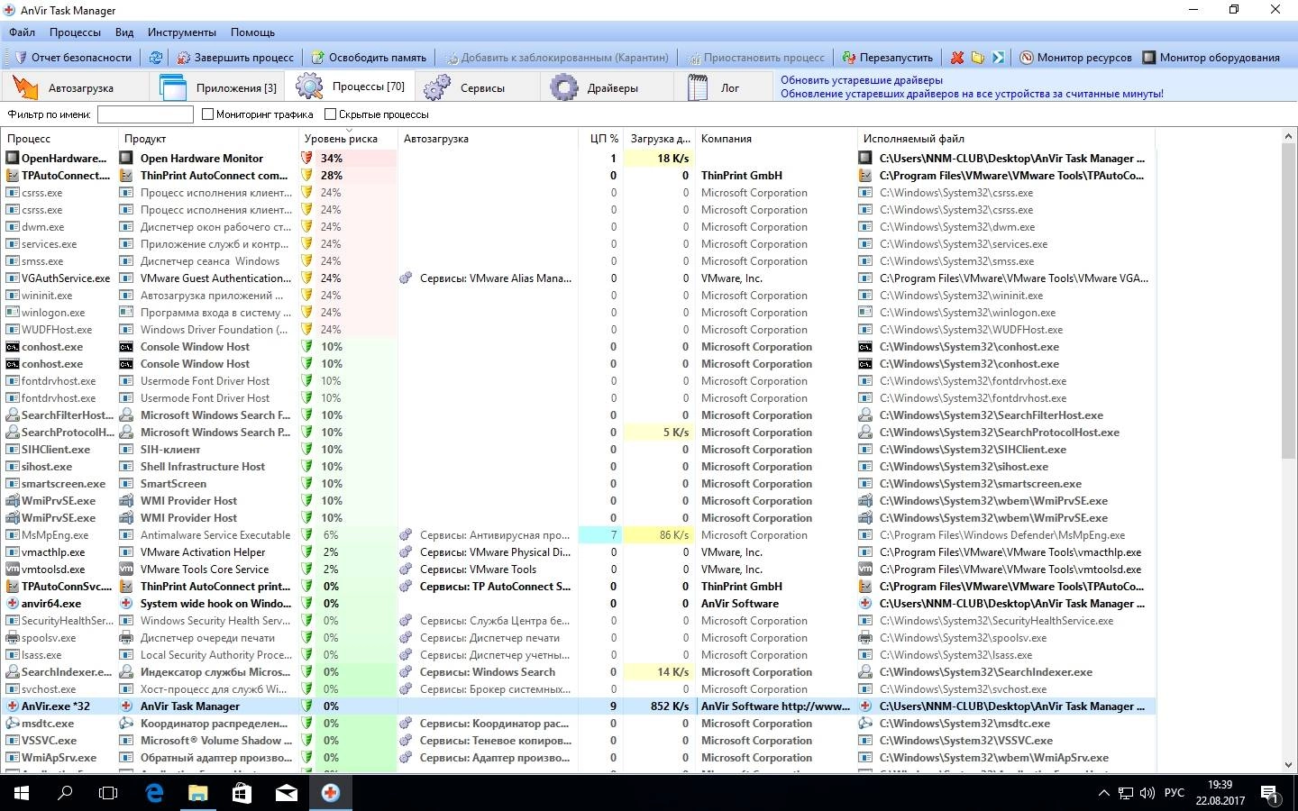Click the red shield icon at 34% risk
Screen dimensions: 1298x811
306,158
